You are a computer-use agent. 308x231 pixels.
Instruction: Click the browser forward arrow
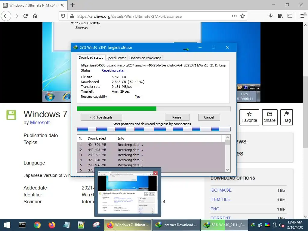click(16, 16)
